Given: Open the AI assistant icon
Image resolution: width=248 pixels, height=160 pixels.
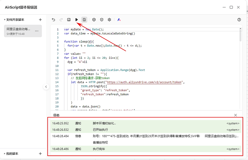Looking at the screenshot, I should click(x=119, y=20).
